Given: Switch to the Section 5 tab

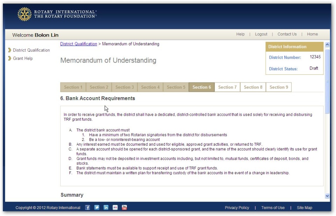Looking at the screenshot, I should click(176, 87).
